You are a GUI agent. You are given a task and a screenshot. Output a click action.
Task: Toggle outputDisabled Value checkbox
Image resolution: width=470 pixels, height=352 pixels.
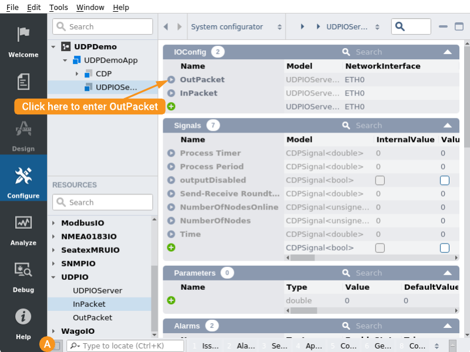(445, 180)
